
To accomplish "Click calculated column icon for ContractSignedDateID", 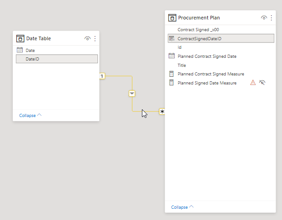I will (172, 38).
